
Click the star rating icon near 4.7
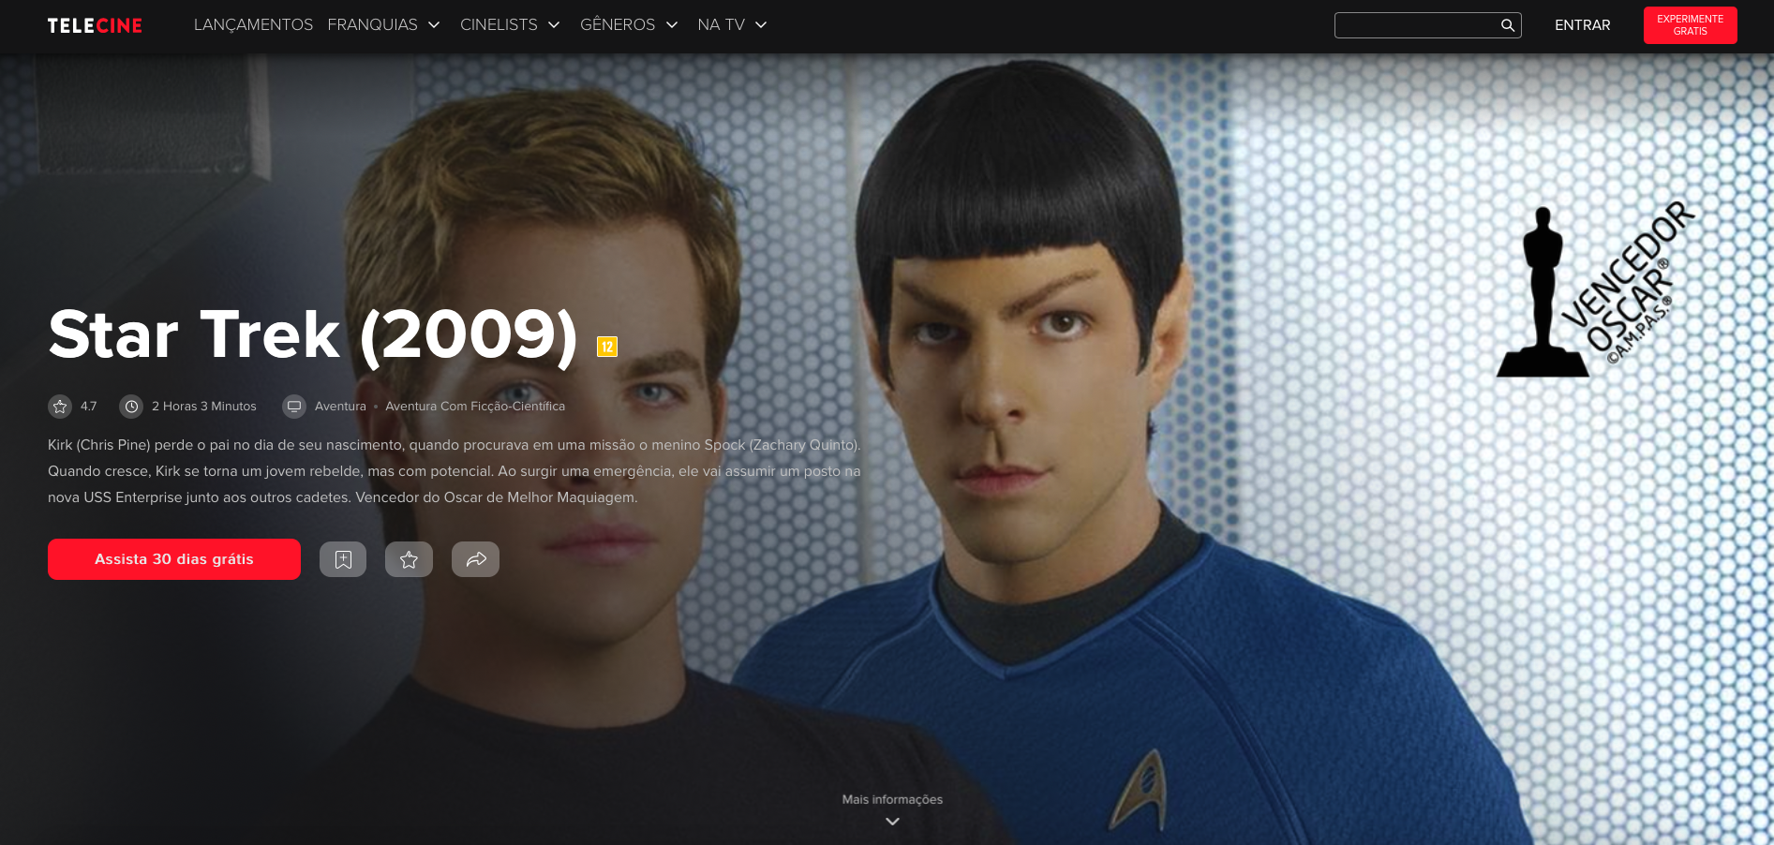point(60,407)
